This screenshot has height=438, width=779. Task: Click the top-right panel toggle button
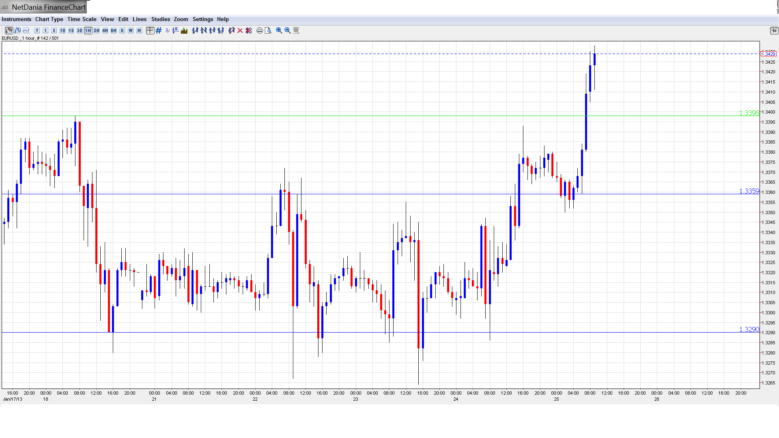coord(774,30)
